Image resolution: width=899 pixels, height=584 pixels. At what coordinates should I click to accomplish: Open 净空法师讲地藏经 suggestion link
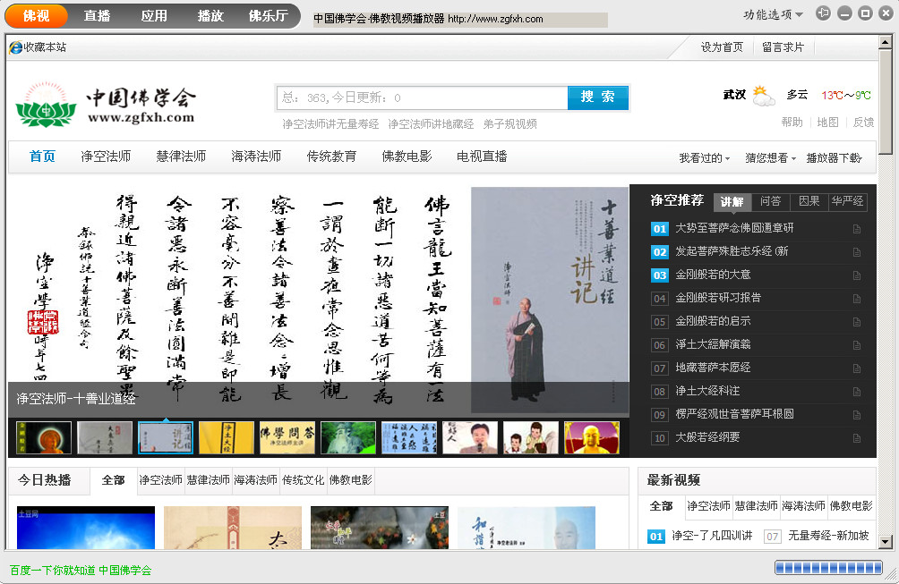pyautogui.click(x=431, y=124)
